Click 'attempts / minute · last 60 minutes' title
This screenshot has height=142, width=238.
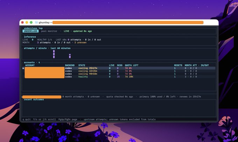point(47,48)
